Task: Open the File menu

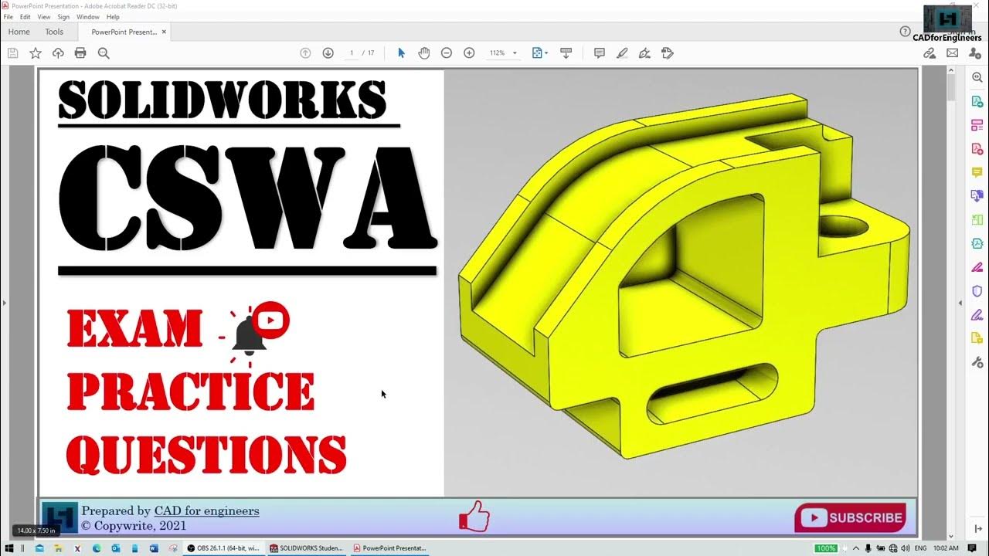Action: [8, 16]
